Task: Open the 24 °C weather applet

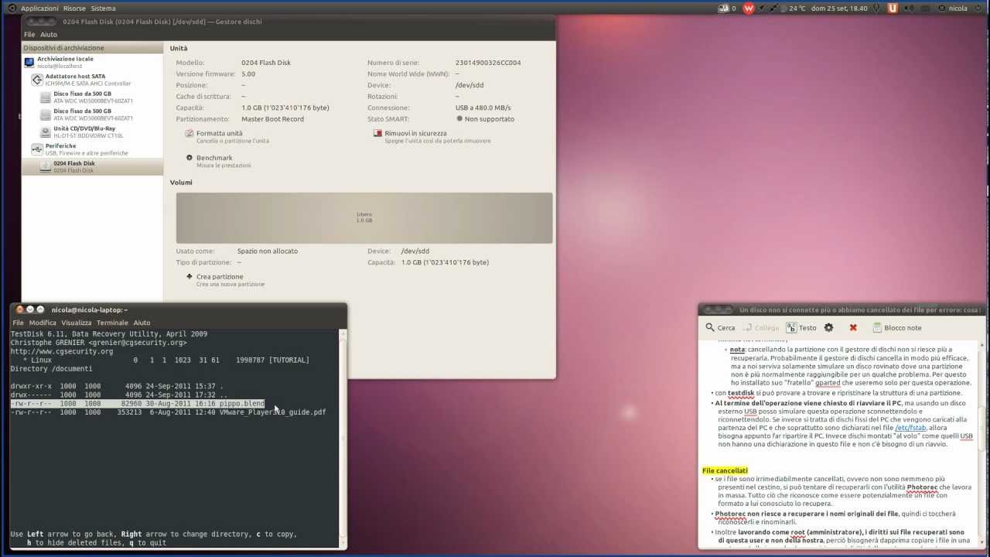Action: point(792,9)
